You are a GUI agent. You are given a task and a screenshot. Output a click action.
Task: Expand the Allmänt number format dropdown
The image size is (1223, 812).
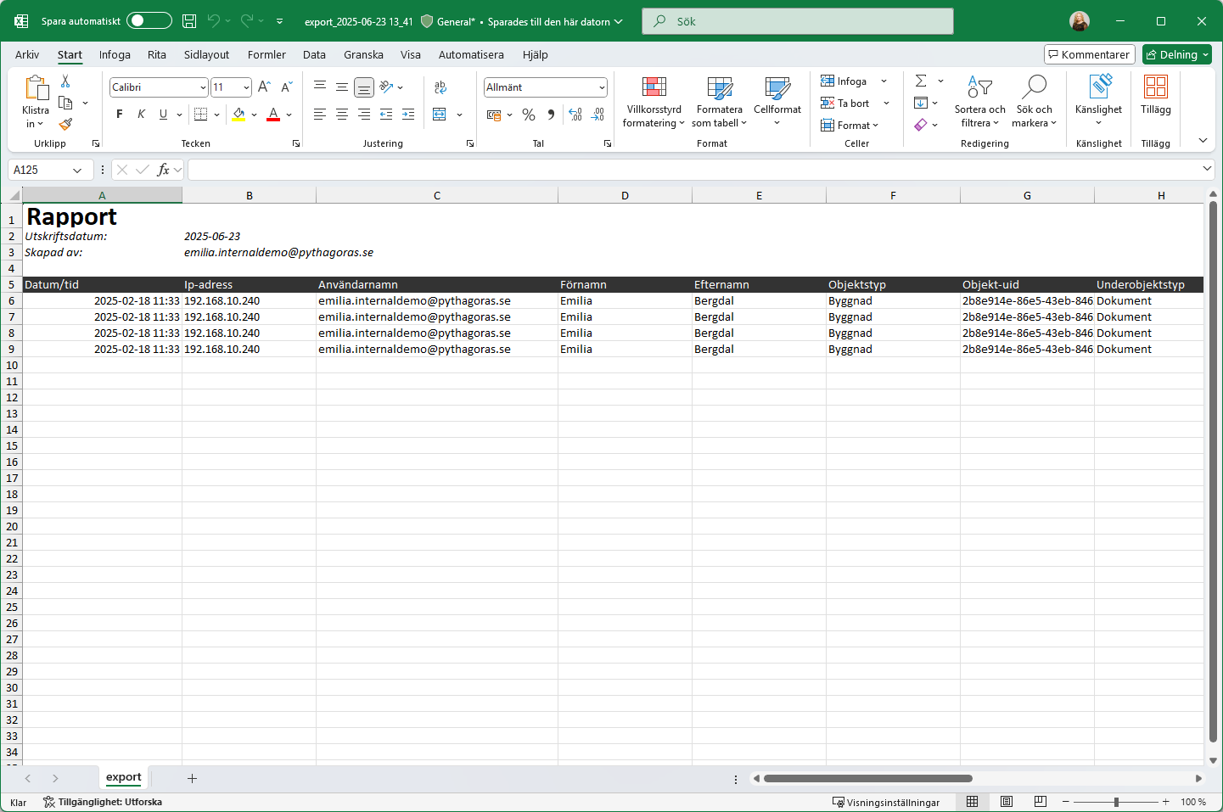[602, 87]
